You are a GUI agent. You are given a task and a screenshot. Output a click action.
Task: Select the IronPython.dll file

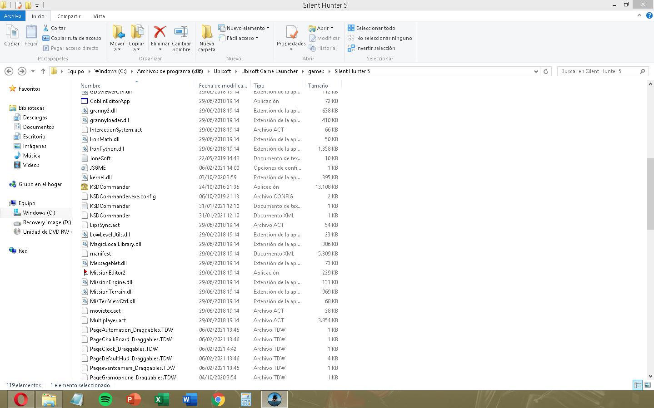[107, 149]
